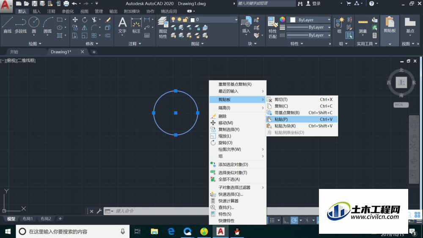Open the linetype ByLayer dropdown
423x238 pixels.
coord(308,35)
